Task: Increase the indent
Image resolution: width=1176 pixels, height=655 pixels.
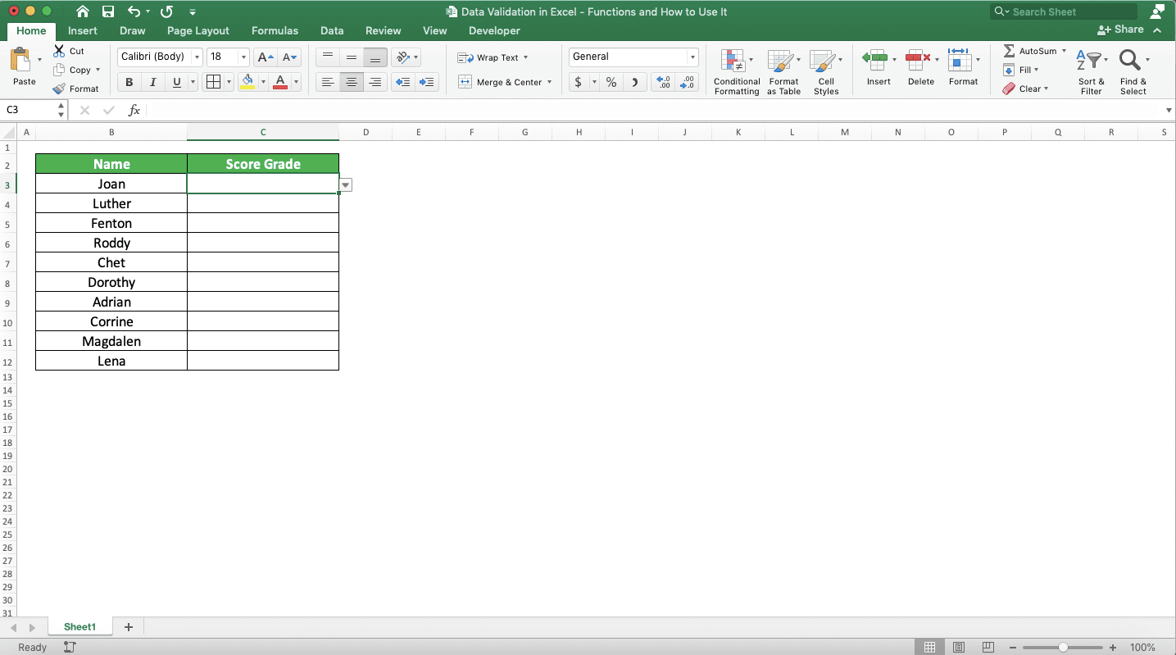Action: coord(427,82)
